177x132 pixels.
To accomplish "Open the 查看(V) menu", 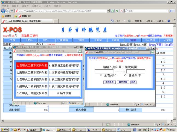I will (x=25, y=6).
